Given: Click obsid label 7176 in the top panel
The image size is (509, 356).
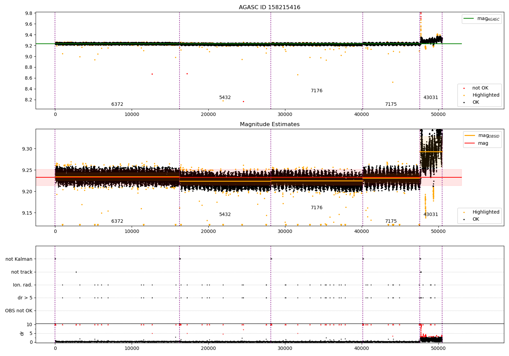Looking at the screenshot, I should click(317, 91).
